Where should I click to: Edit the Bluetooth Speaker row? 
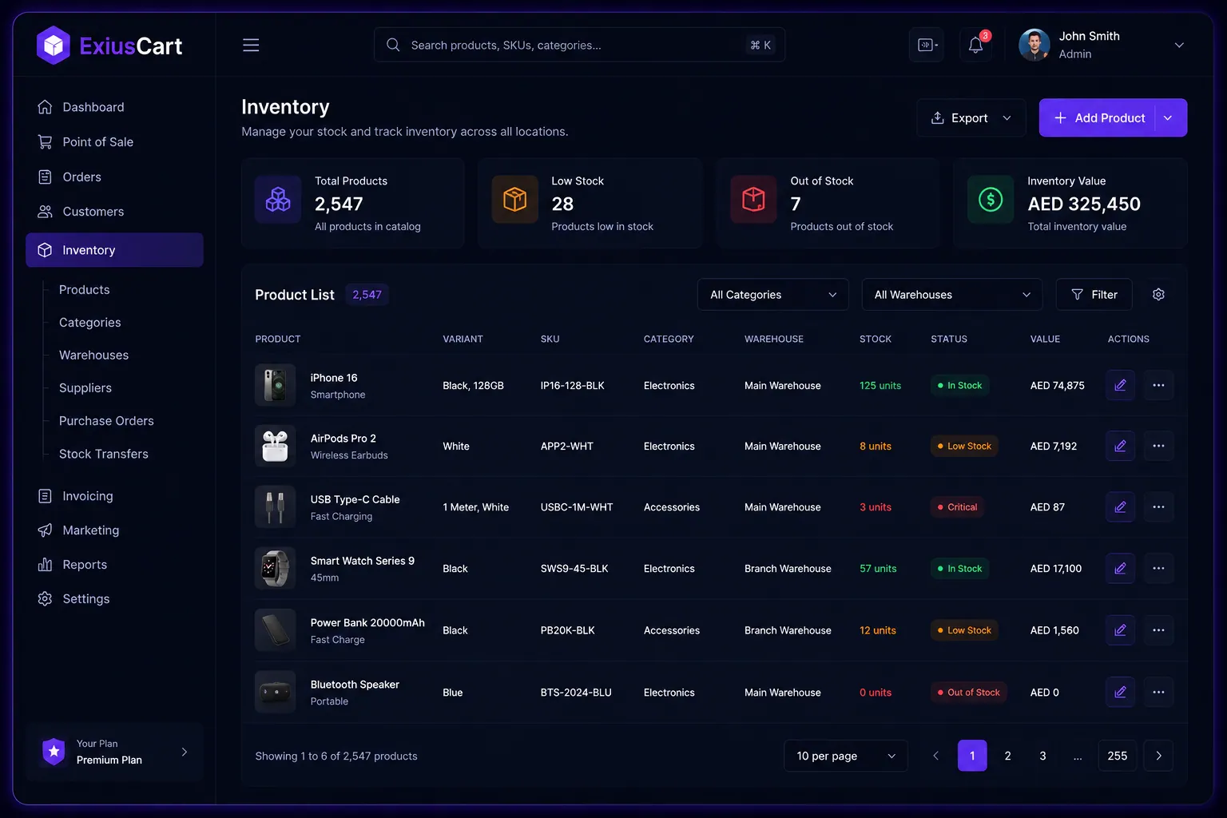coord(1120,693)
